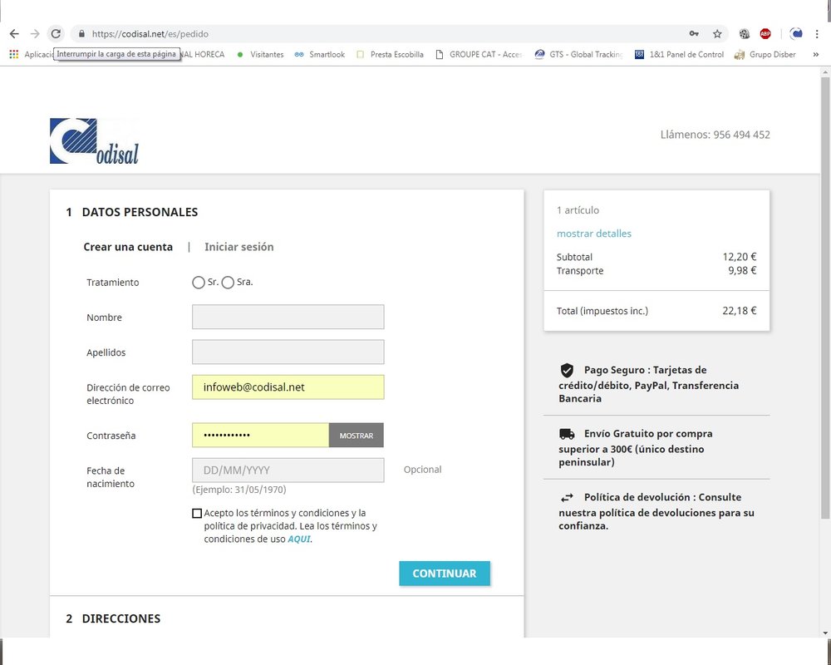The width and height of the screenshot is (831, 665).
Task: Open saved passwords key icon
Action: [x=694, y=34]
